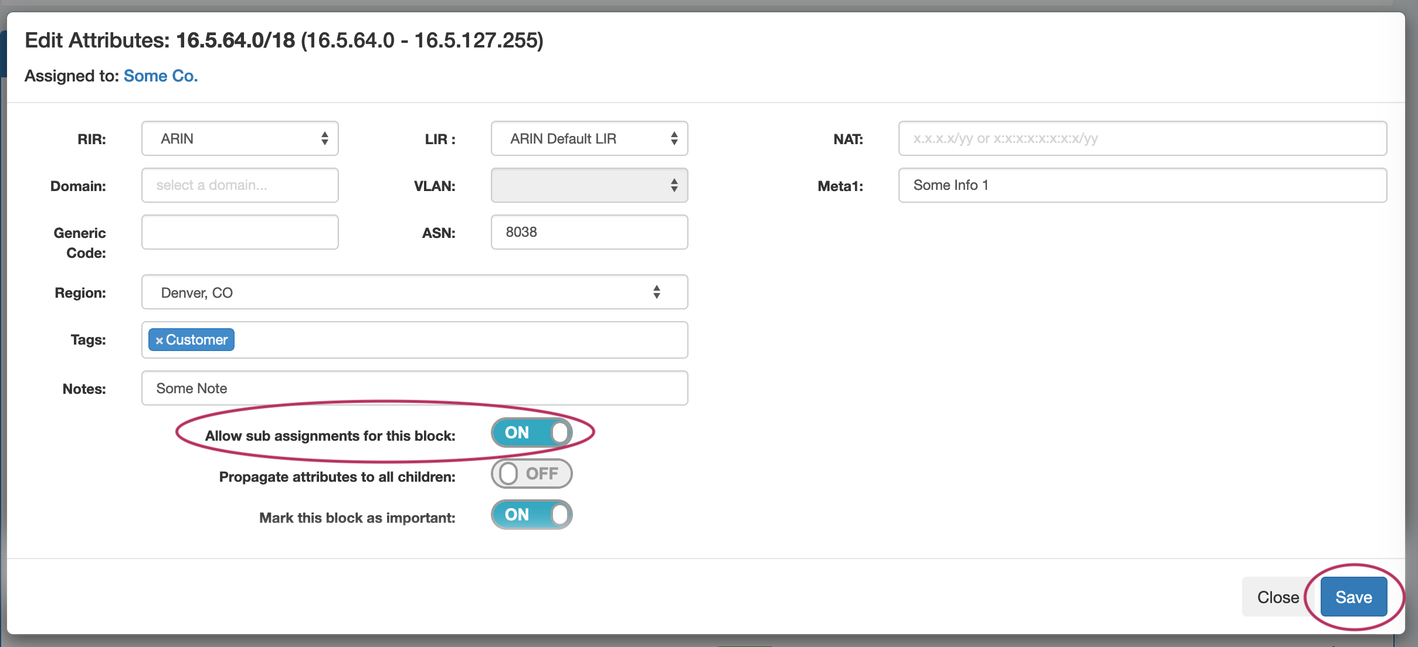The width and height of the screenshot is (1418, 647).
Task: Click the Customer tag label
Action: (x=196, y=340)
